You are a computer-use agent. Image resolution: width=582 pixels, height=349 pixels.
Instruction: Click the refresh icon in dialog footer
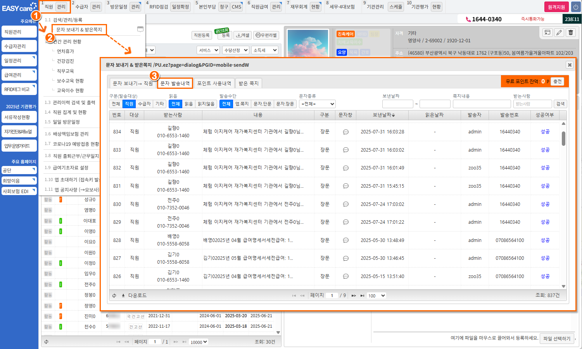point(114,295)
